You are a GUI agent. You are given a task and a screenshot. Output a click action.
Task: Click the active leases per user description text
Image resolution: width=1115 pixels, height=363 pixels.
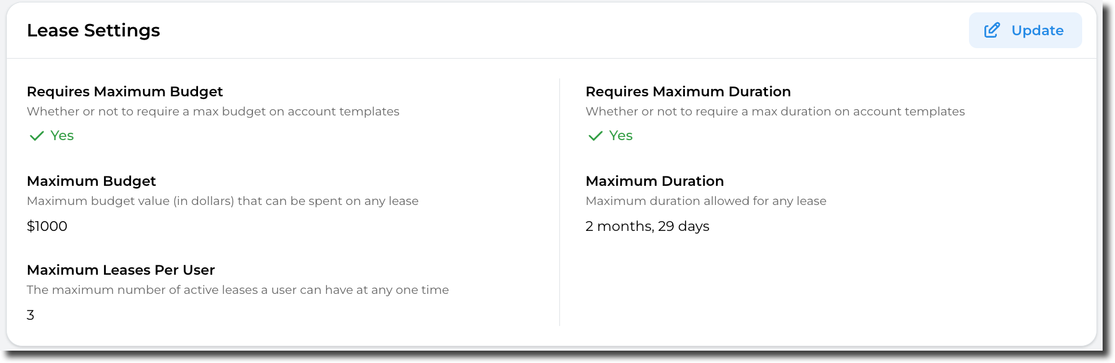(x=238, y=290)
